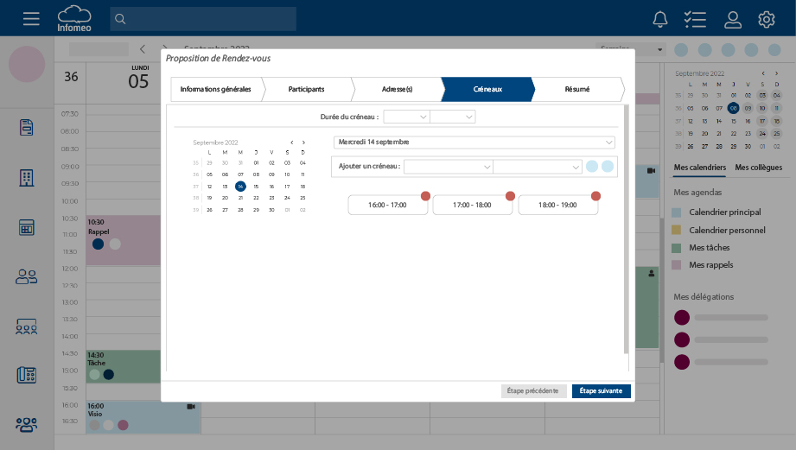Click Étape suivante button
Image resolution: width=796 pixels, height=450 pixels.
(x=601, y=390)
